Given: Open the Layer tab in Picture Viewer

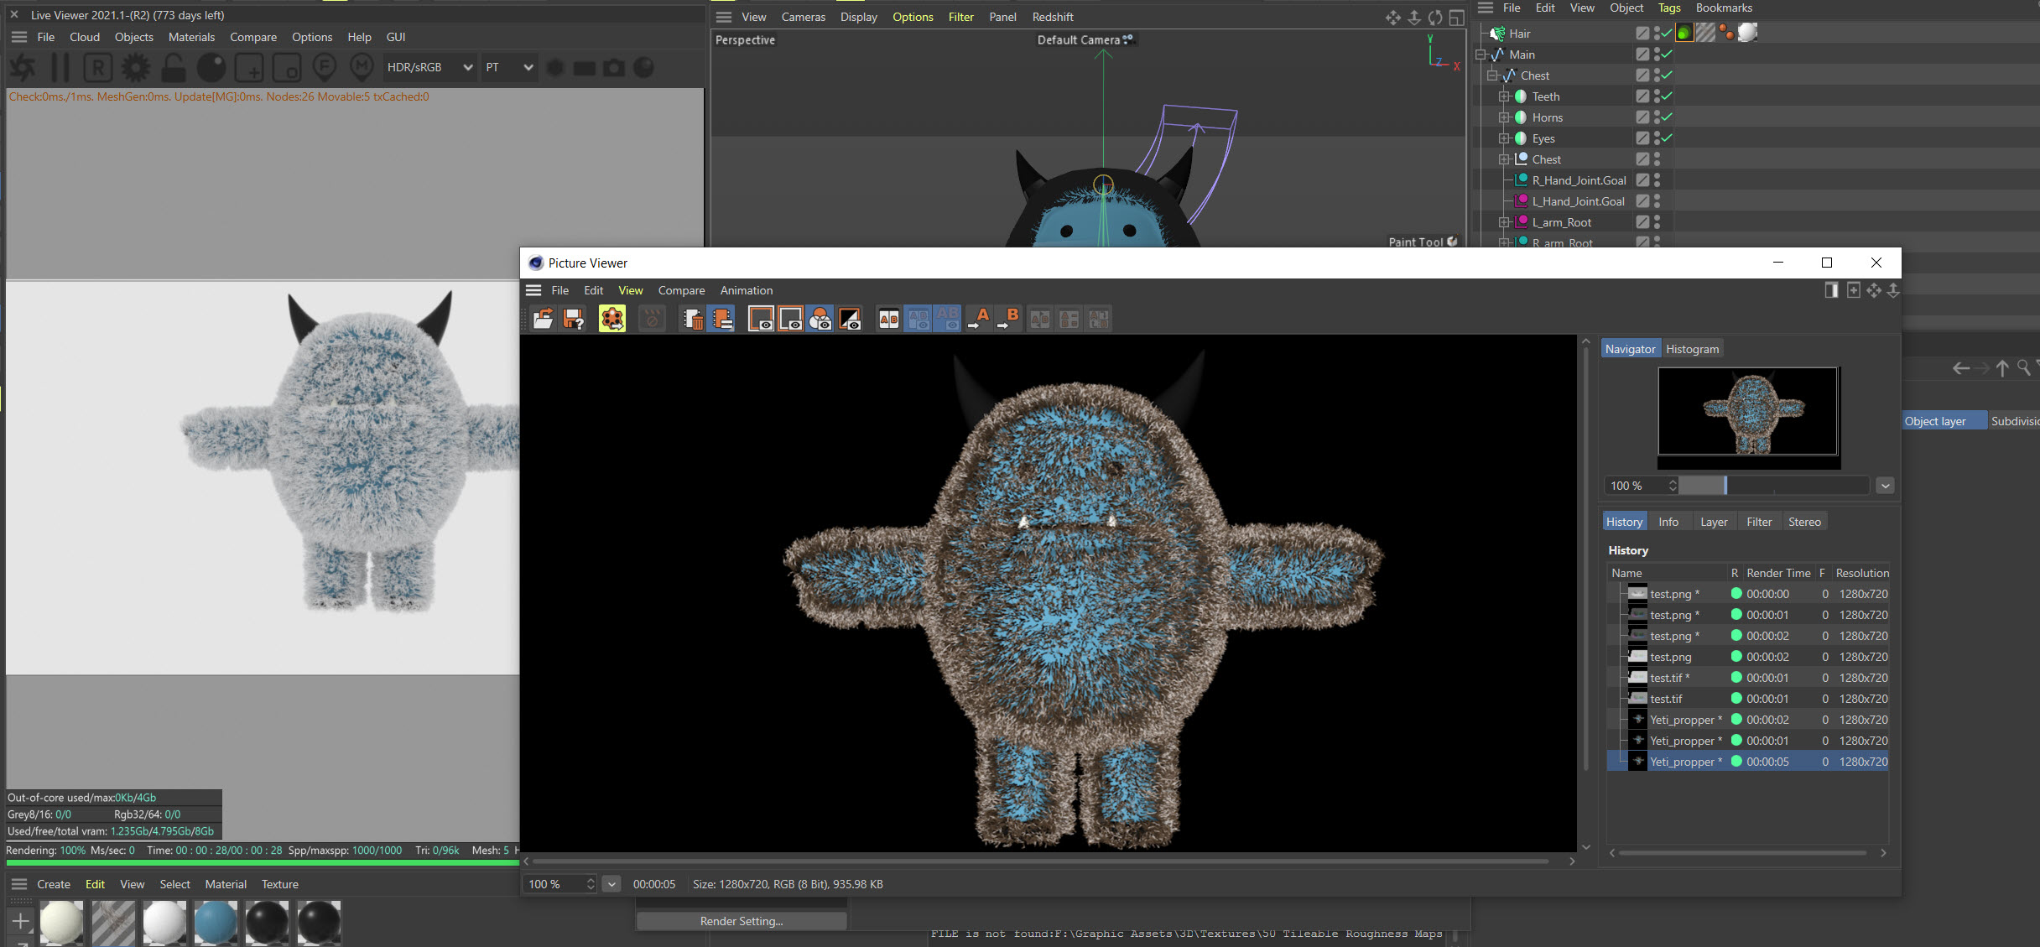Looking at the screenshot, I should [1713, 522].
